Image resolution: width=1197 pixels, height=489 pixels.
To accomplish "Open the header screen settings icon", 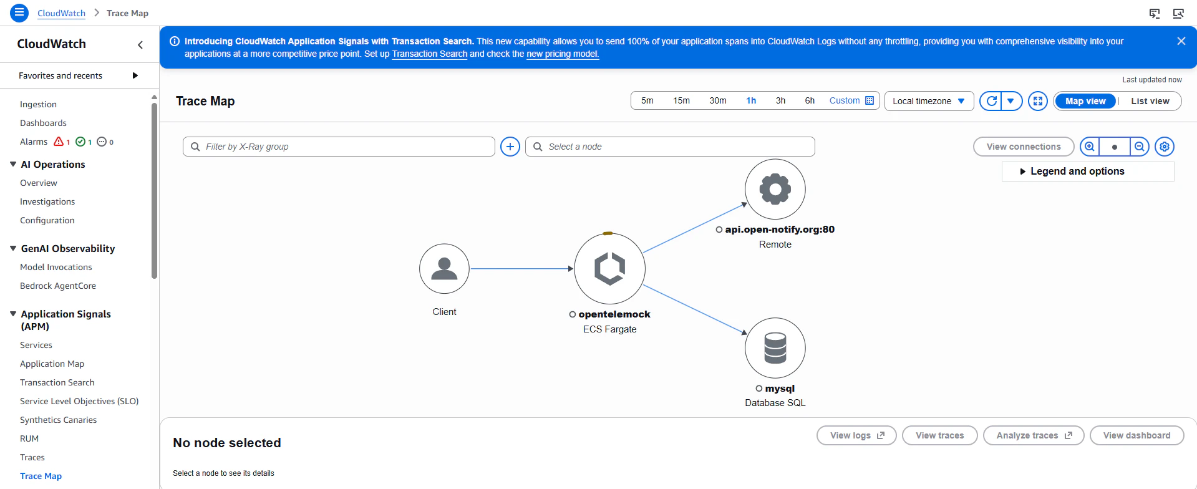I will 1178,13.
